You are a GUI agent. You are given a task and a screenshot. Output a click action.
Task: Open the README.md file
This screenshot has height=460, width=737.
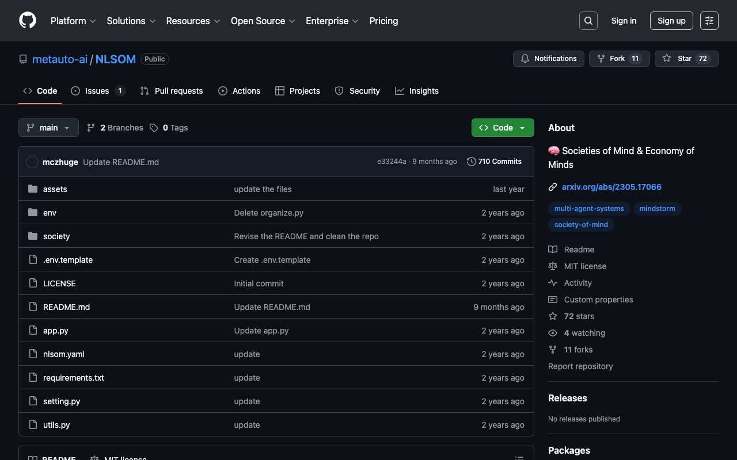[x=66, y=307]
